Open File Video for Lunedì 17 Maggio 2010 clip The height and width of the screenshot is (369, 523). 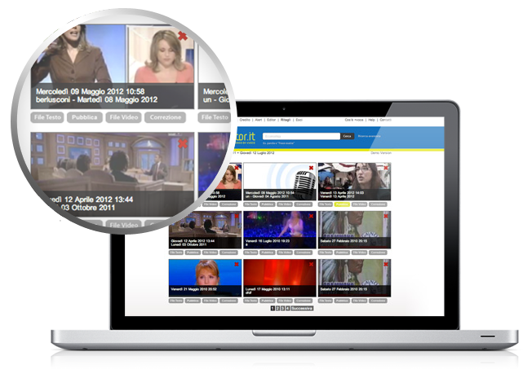[285, 301]
